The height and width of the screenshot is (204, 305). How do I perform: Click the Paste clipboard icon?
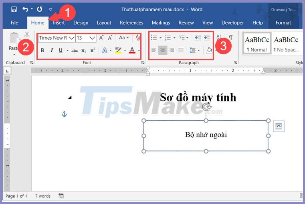14,38
